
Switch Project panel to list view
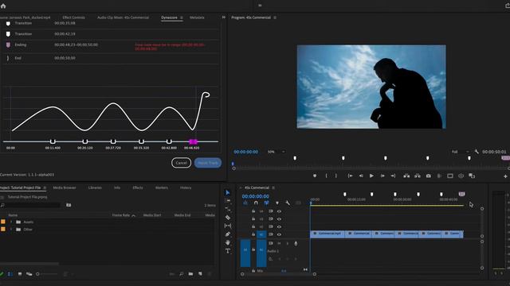[10, 274]
